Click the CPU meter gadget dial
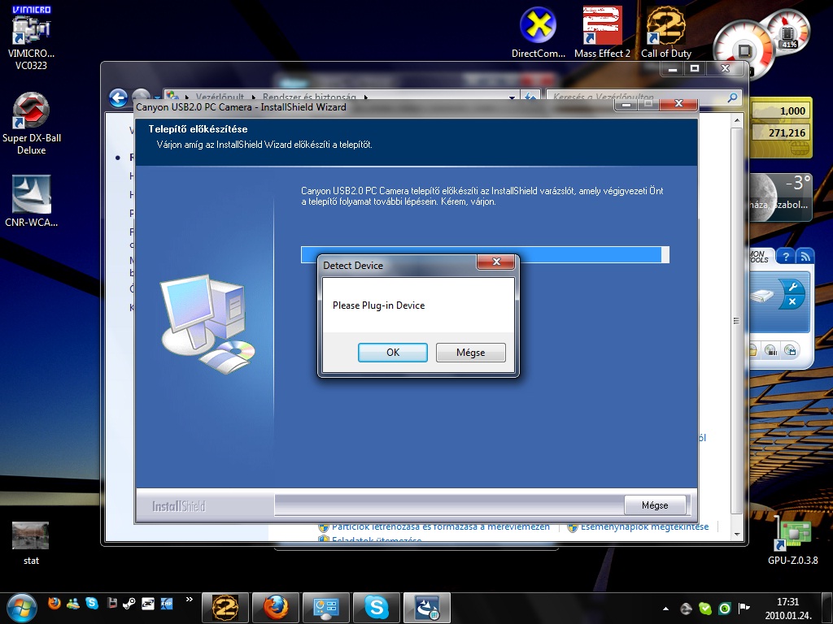The height and width of the screenshot is (624, 833). point(744,50)
